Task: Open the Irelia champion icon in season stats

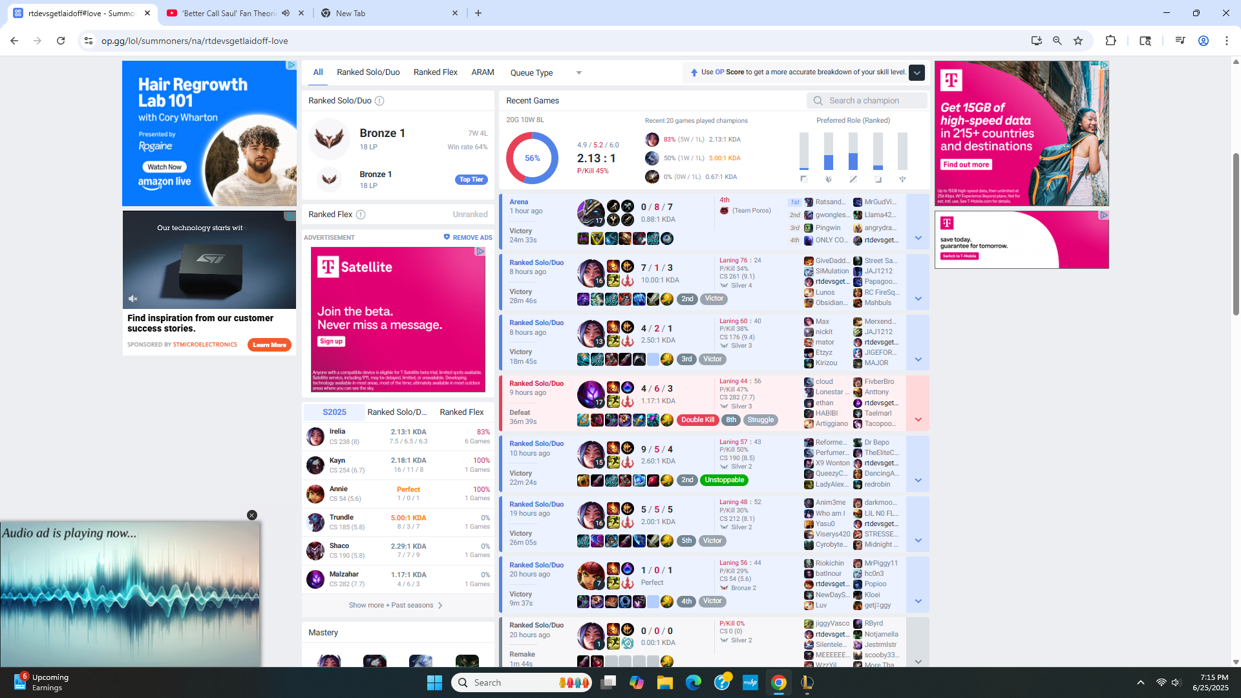Action: tap(315, 436)
